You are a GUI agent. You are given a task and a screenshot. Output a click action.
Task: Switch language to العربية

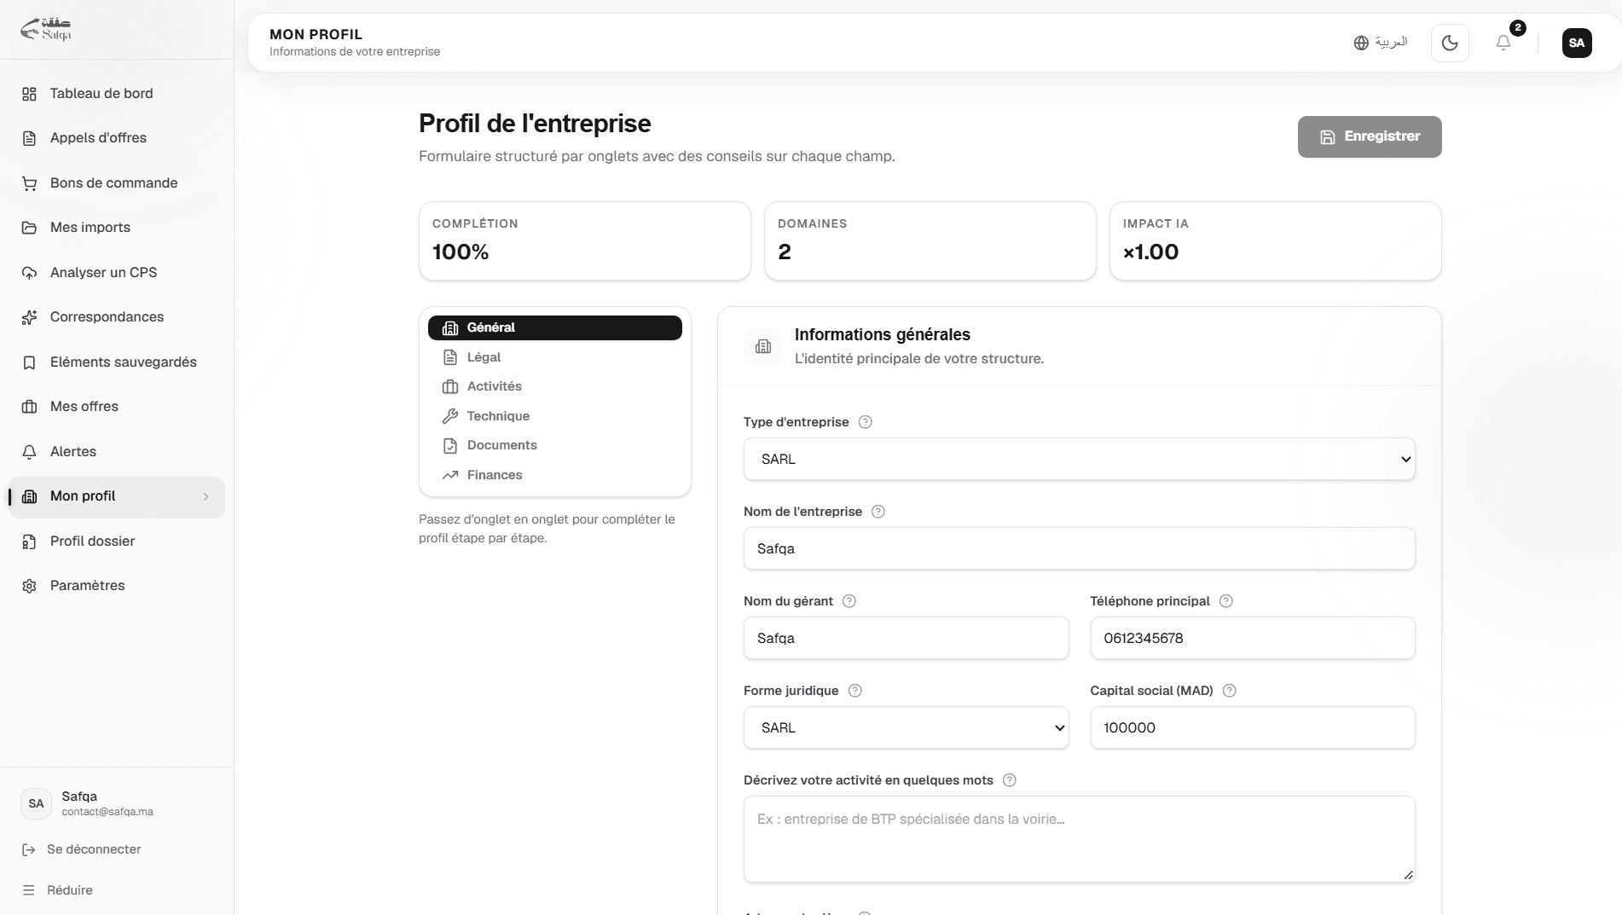click(1380, 43)
